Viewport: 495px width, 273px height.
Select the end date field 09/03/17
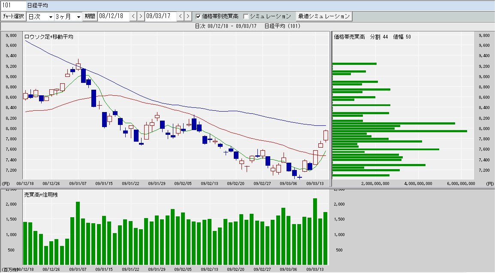tap(160, 16)
